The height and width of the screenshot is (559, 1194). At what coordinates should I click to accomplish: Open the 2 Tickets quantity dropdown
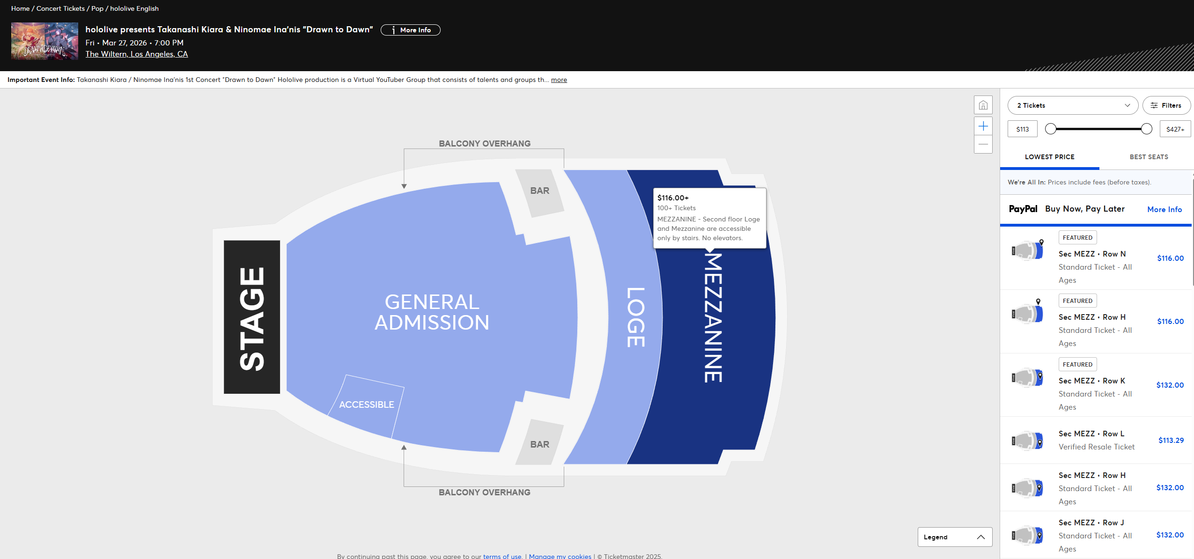1072,105
